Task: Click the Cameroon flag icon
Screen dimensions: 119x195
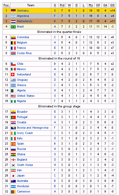Action: pyautogui.click(x=13, y=192)
